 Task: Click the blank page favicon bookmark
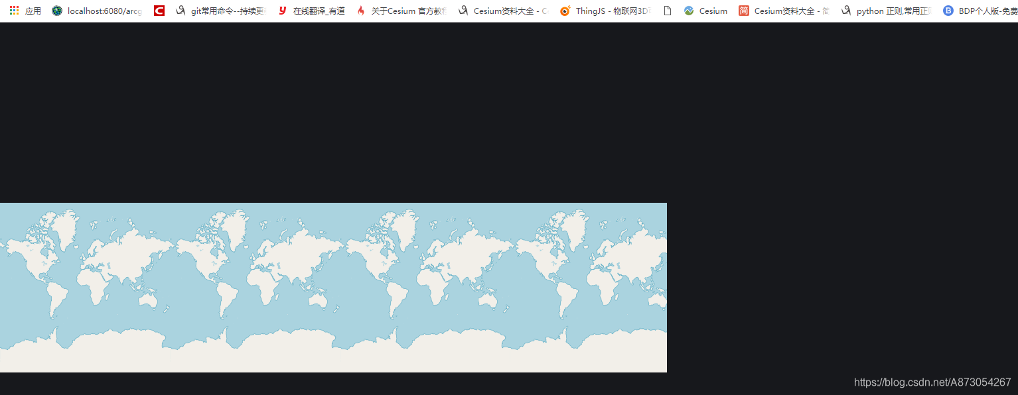pos(667,11)
